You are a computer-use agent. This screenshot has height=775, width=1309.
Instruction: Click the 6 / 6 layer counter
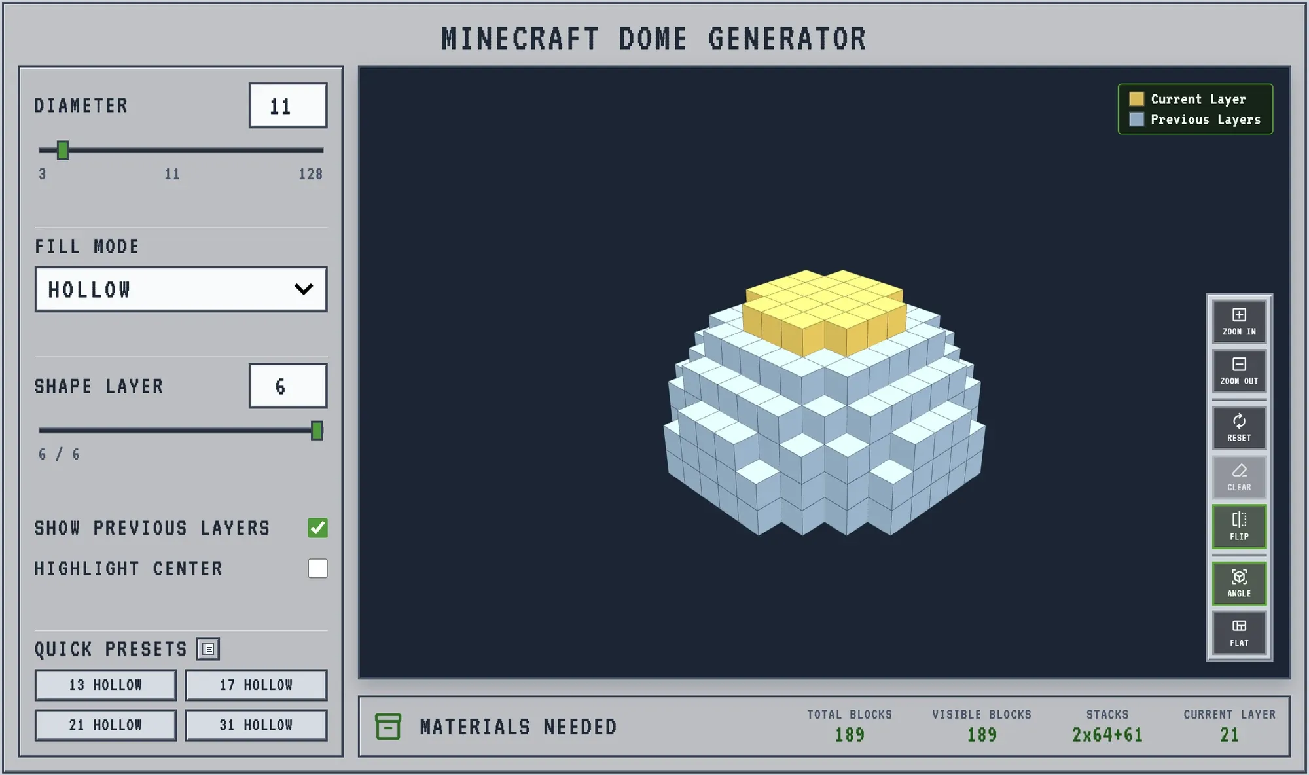pos(59,454)
